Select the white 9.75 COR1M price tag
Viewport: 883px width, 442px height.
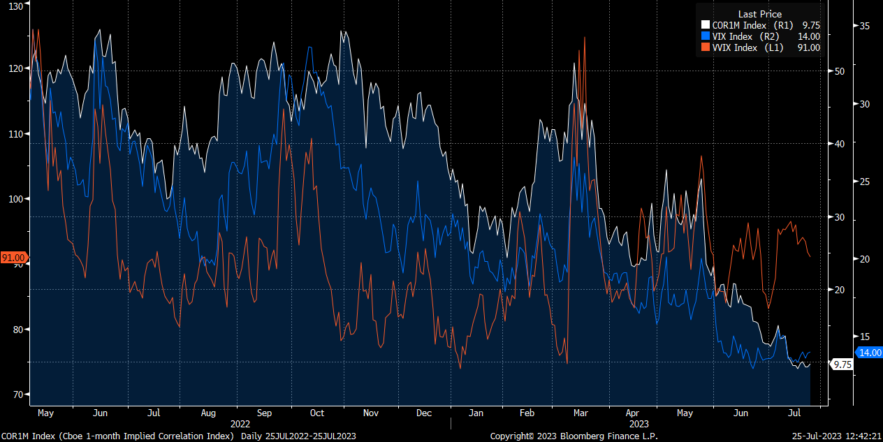tap(841, 364)
